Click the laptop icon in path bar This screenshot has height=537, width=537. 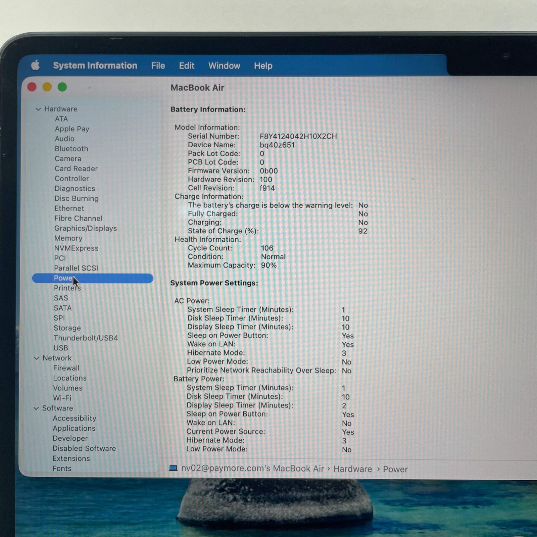click(x=173, y=468)
